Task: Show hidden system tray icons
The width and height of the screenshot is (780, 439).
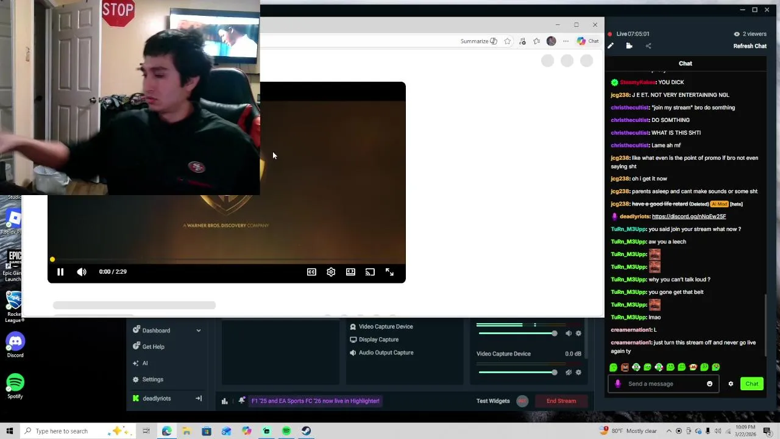Action: point(668,431)
